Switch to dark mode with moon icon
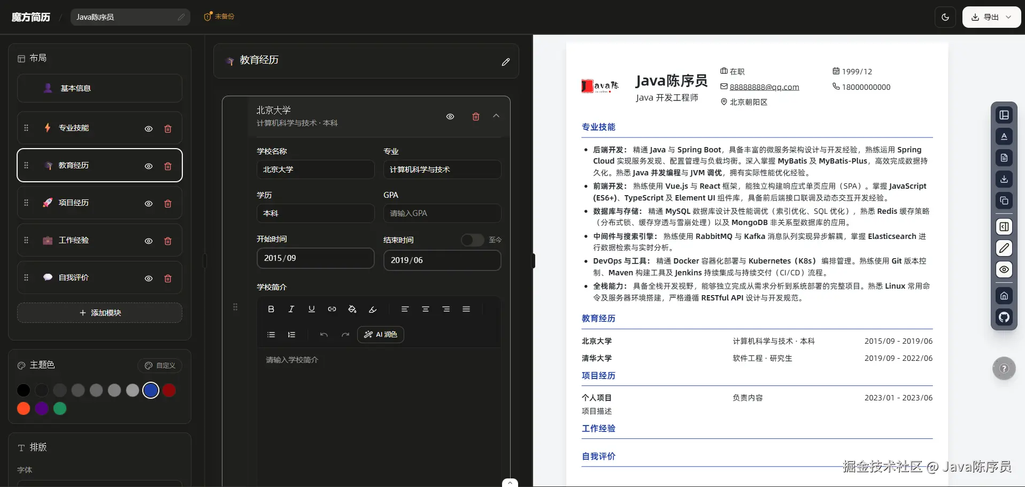 click(x=945, y=17)
